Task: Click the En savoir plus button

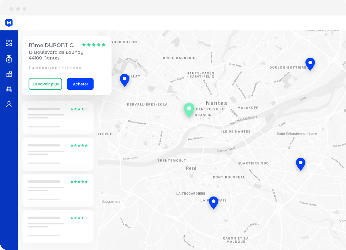Action: [x=45, y=84]
